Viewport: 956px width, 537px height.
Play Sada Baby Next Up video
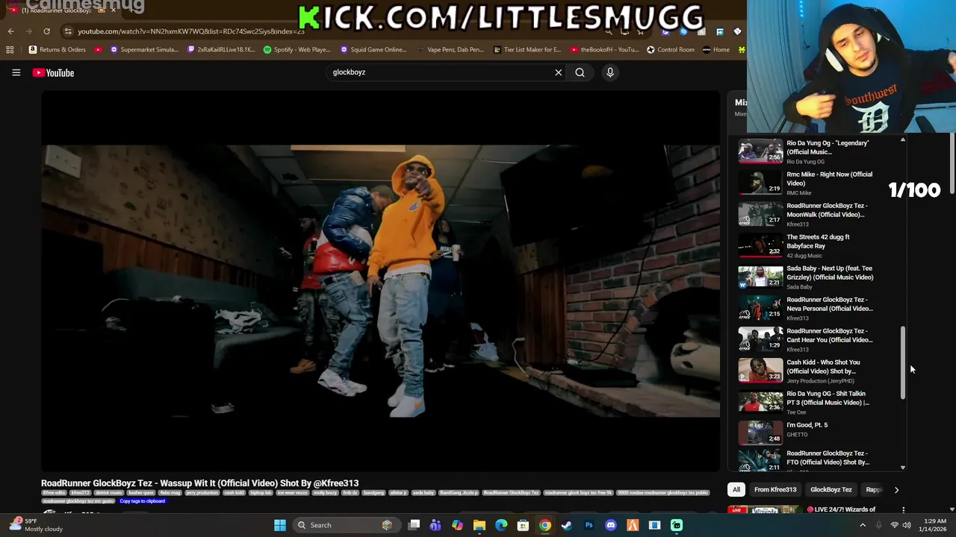pos(807,277)
